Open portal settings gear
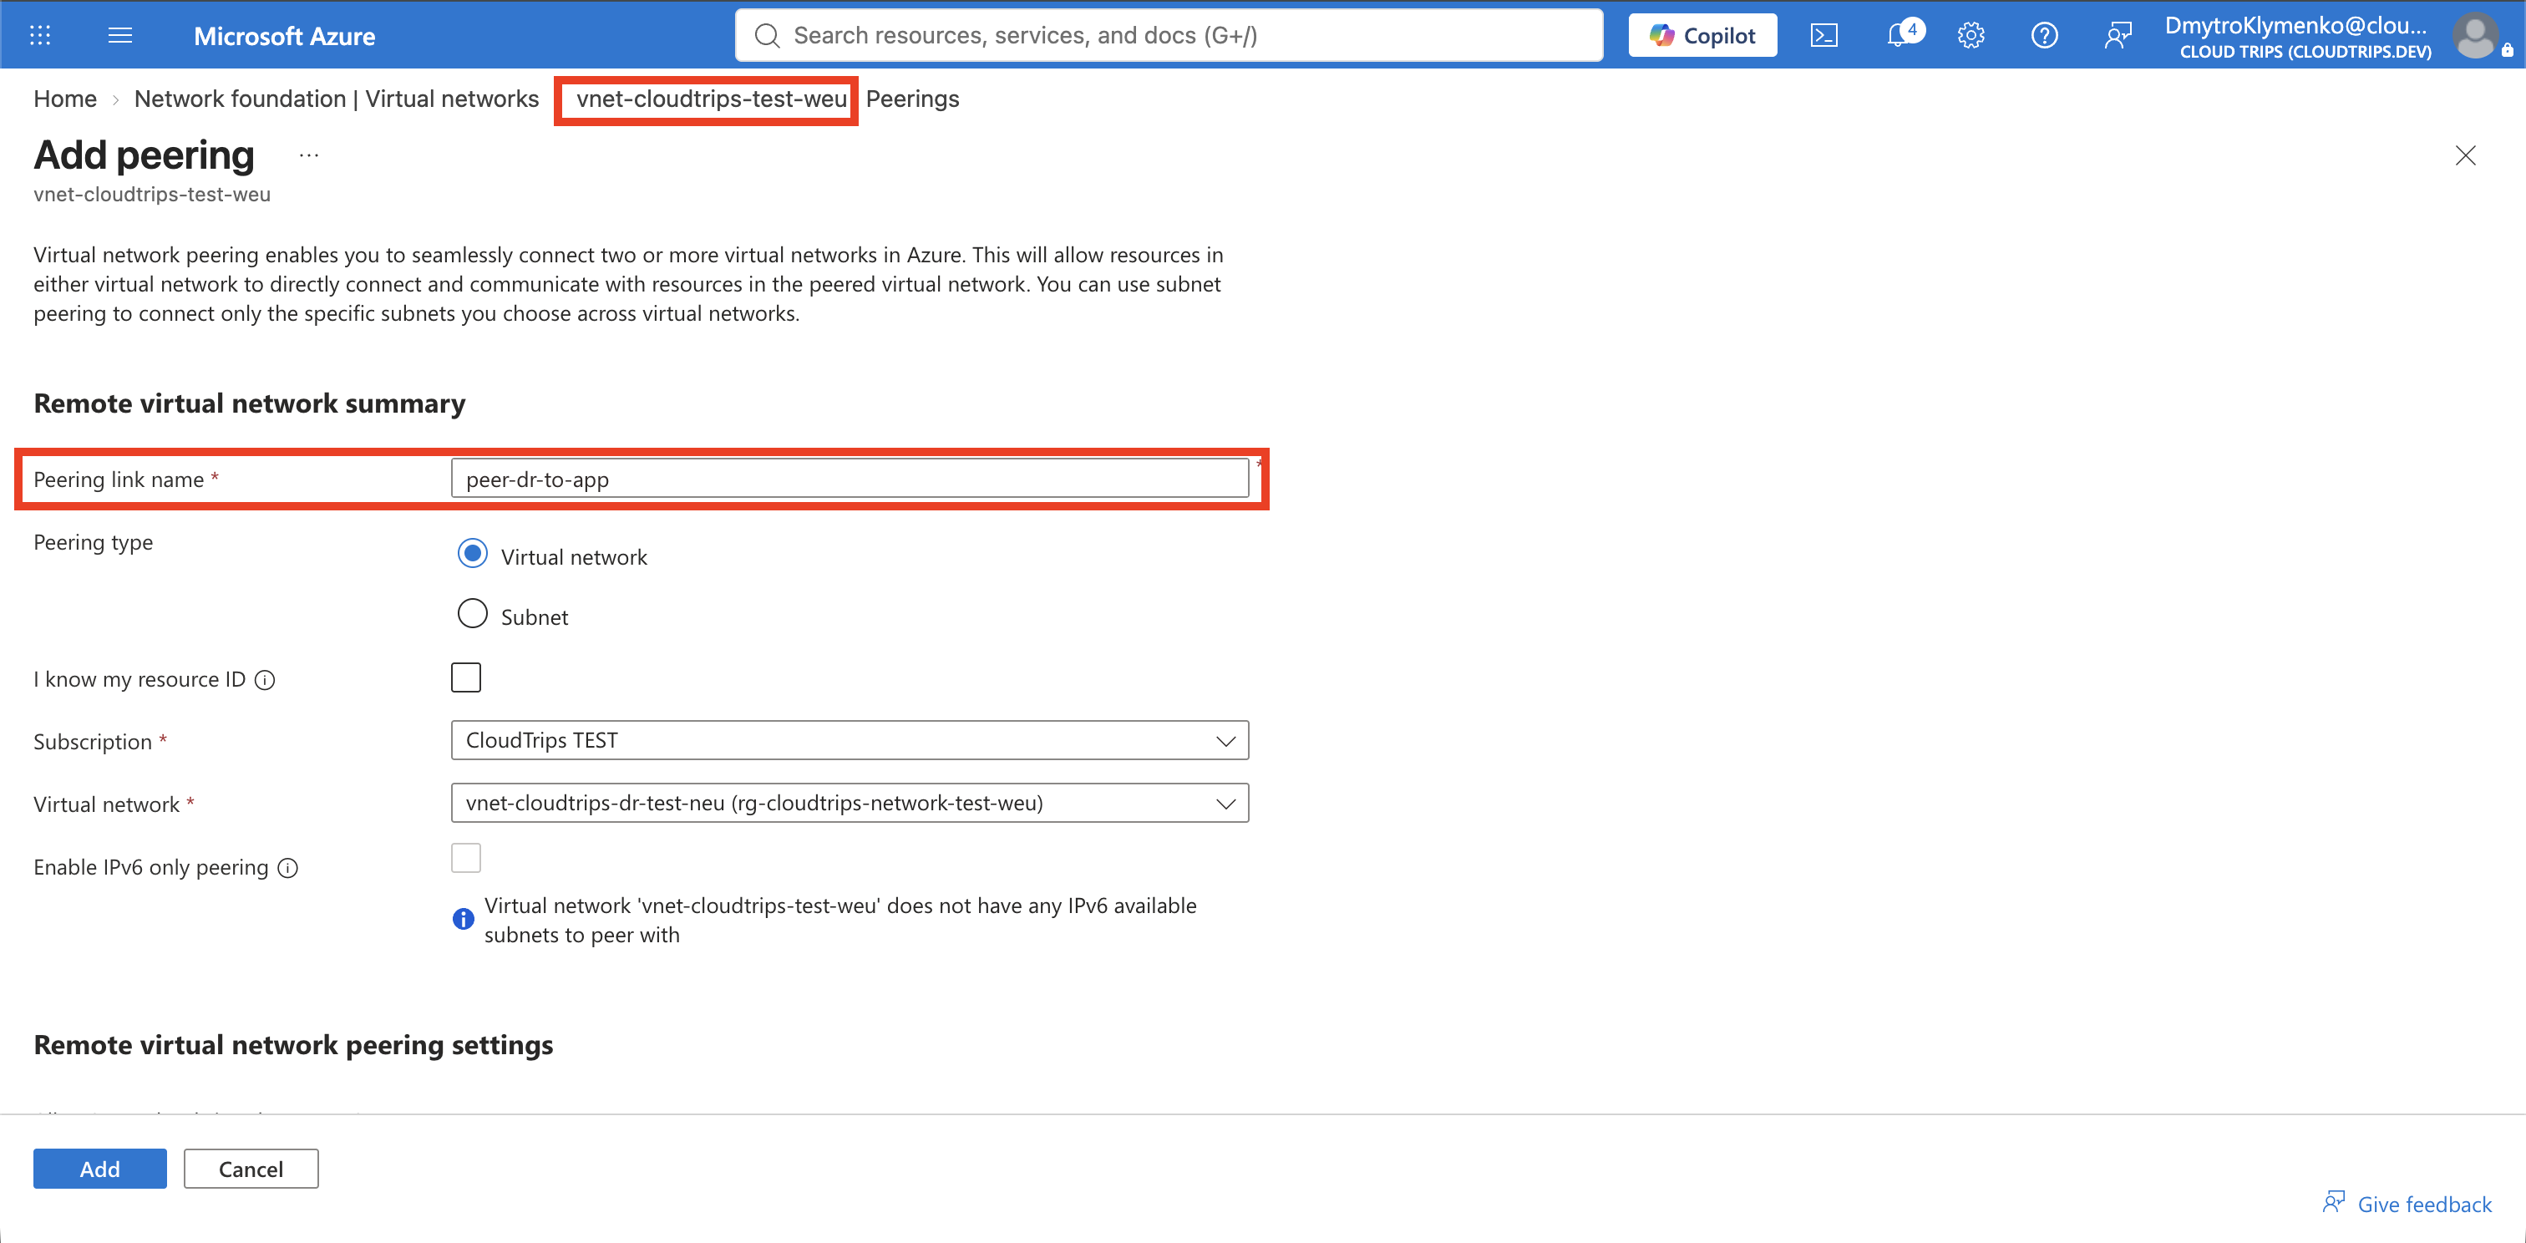 (x=1971, y=35)
